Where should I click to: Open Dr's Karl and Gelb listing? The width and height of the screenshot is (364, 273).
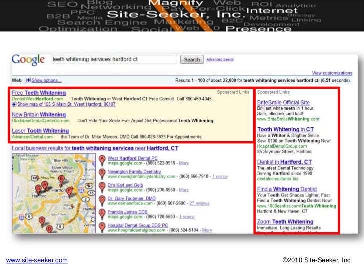pyautogui.click(x=125, y=185)
